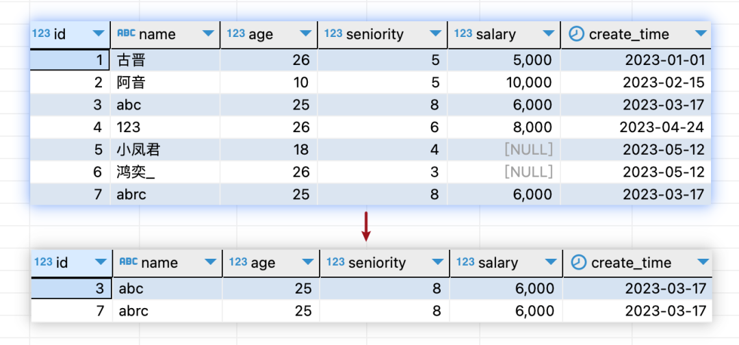Open the seniority filter arrow in the top table
739x345 pixels.
(x=435, y=34)
